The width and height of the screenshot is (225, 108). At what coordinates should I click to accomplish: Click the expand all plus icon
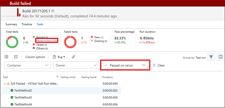[x=6, y=57]
